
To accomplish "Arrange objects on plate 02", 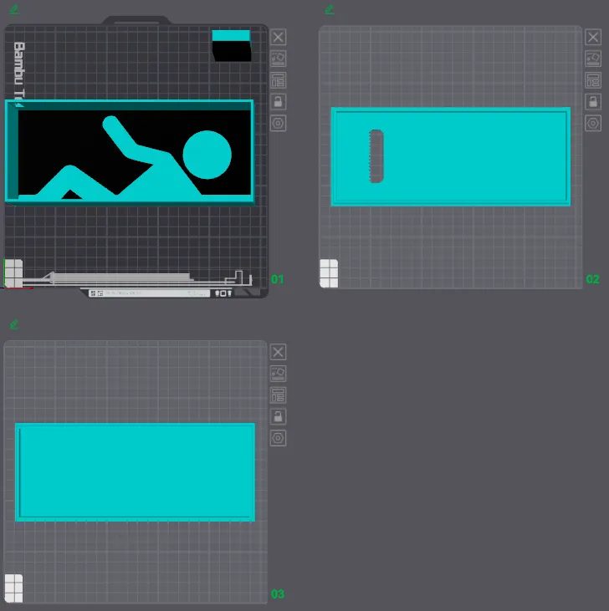I will pyautogui.click(x=593, y=80).
